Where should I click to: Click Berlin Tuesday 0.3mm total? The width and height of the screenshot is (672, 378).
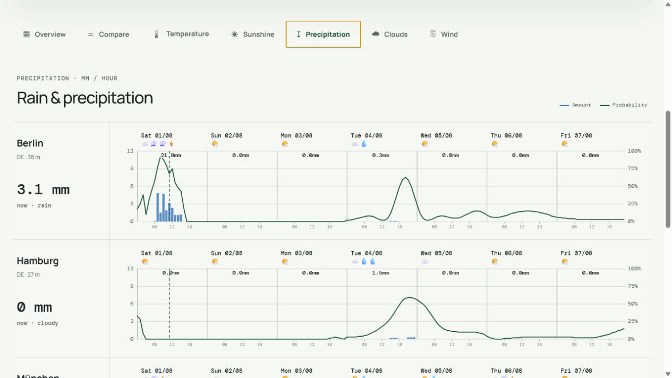[x=381, y=156]
